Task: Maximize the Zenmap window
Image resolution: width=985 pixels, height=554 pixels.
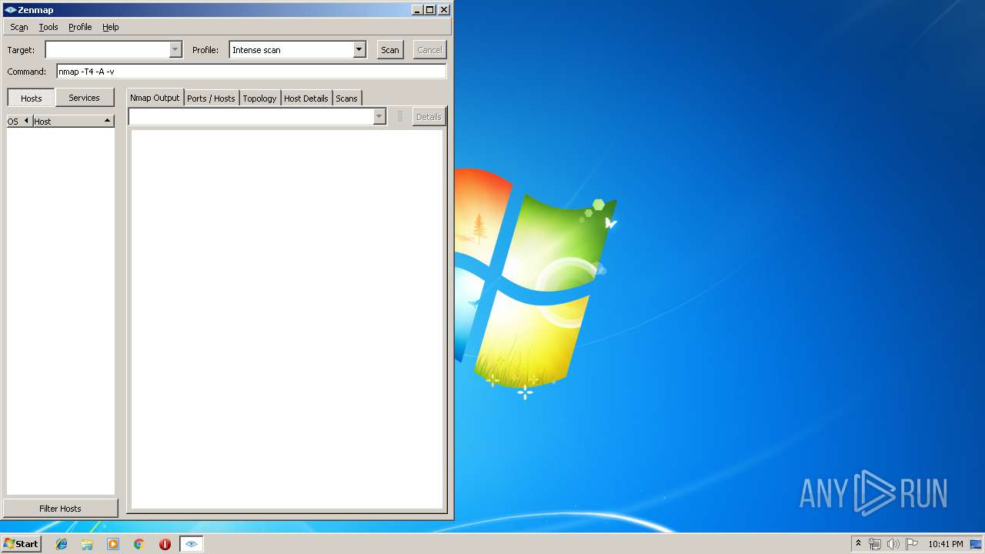Action: point(430,10)
